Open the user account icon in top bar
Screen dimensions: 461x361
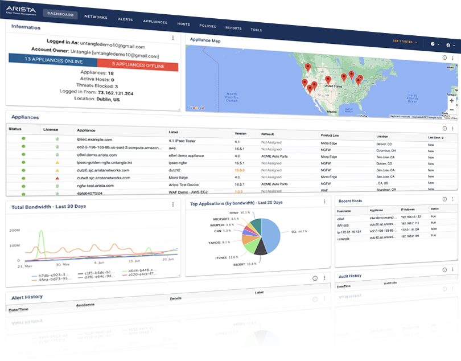pos(449,45)
